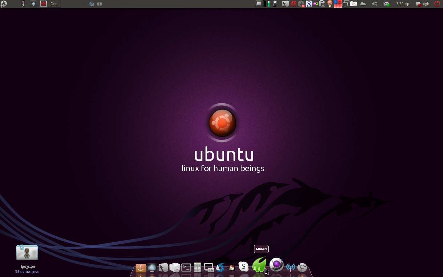
Task: Launch Chromium from the dock
Action: coord(302,267)
